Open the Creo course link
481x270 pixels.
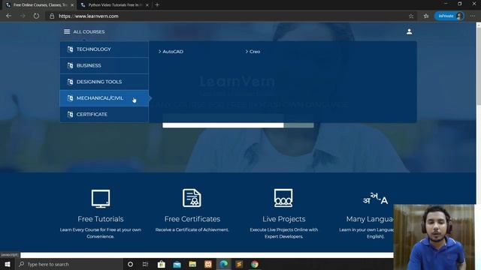point(255,52)
